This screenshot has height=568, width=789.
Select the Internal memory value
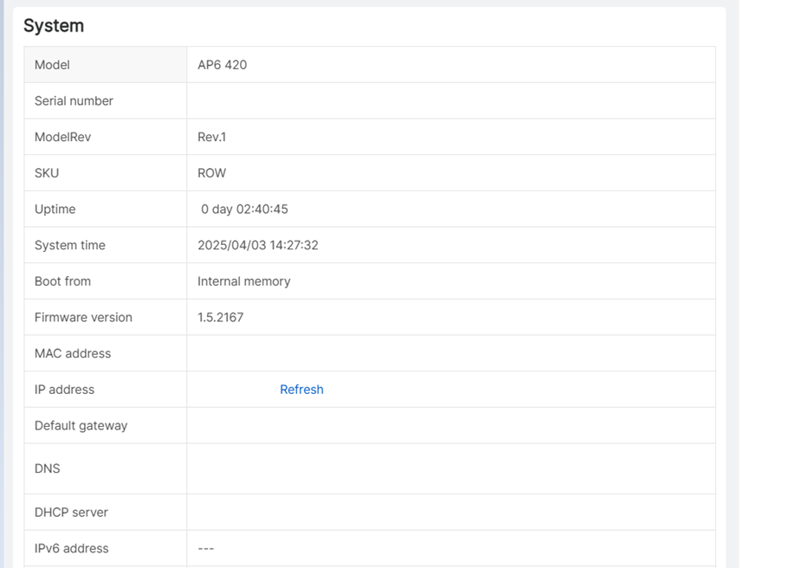[x=243, y=281]
